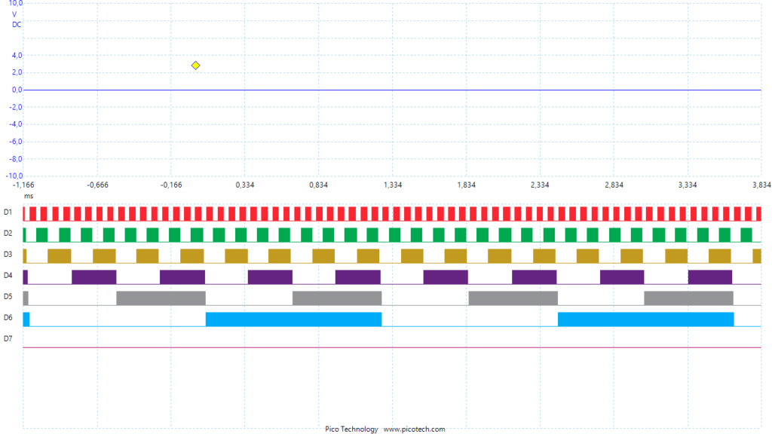Click the first long blue D6 pulse
772x434 pixels.
click(x=293, y=319)
